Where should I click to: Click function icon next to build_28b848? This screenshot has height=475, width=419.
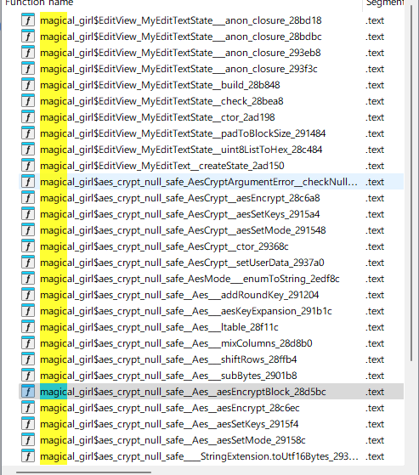[x=28, y=85]
